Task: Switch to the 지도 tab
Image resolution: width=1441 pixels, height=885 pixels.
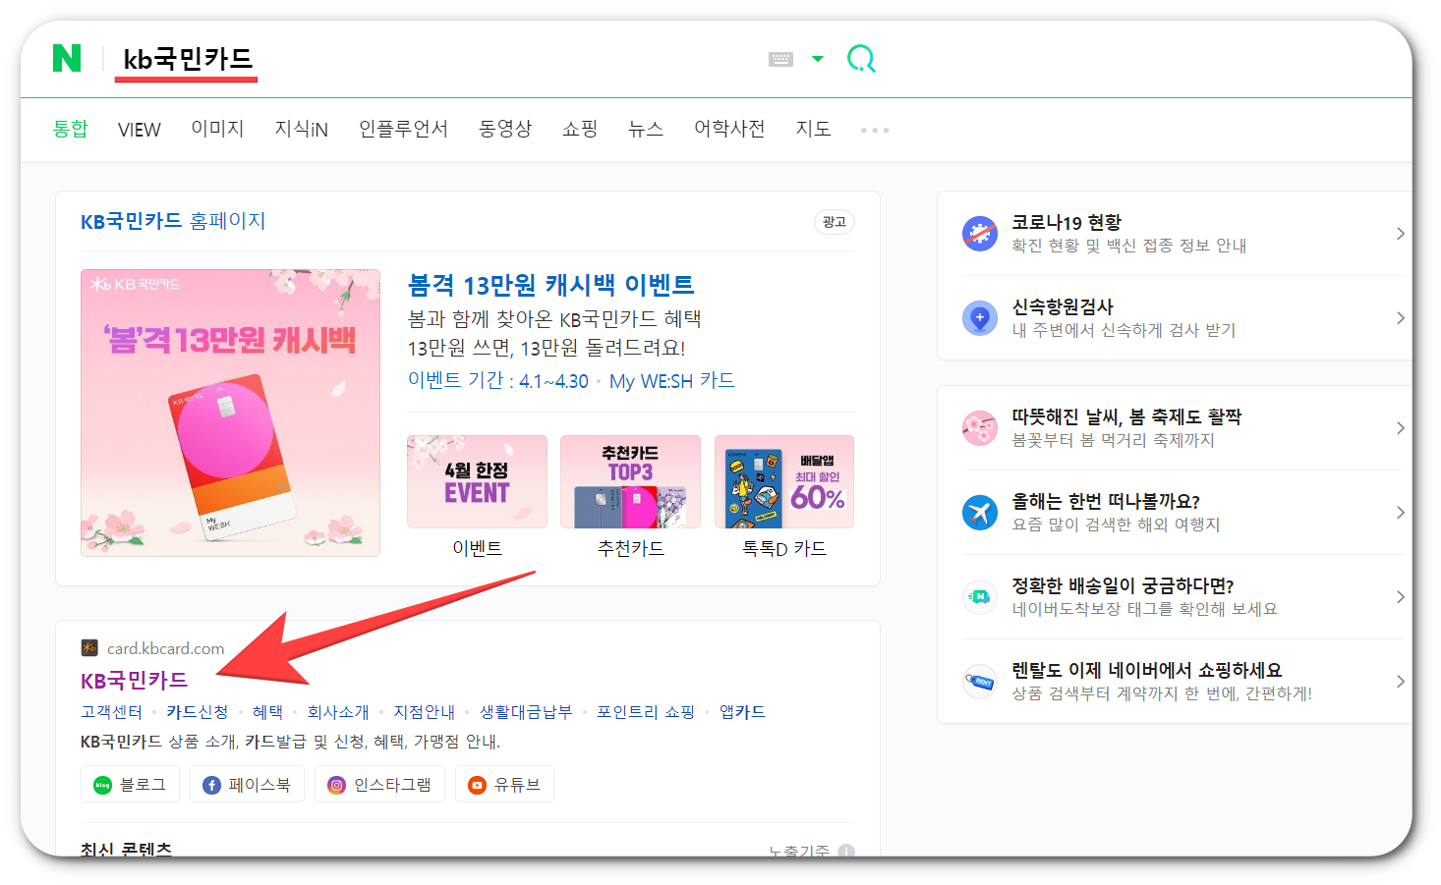Action: click(813, 129)
